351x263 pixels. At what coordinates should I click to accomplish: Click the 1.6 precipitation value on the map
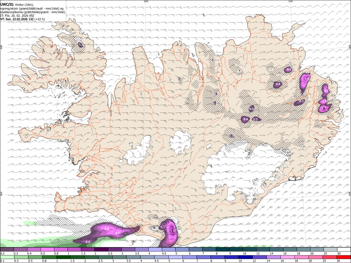click(x=307, y=79)
